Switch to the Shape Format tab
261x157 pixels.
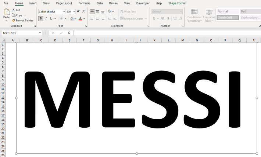pyautogui.click(x=177, y=3)
